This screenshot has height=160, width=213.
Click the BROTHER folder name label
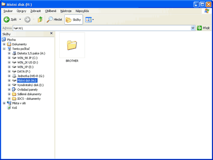pos(72,61)
